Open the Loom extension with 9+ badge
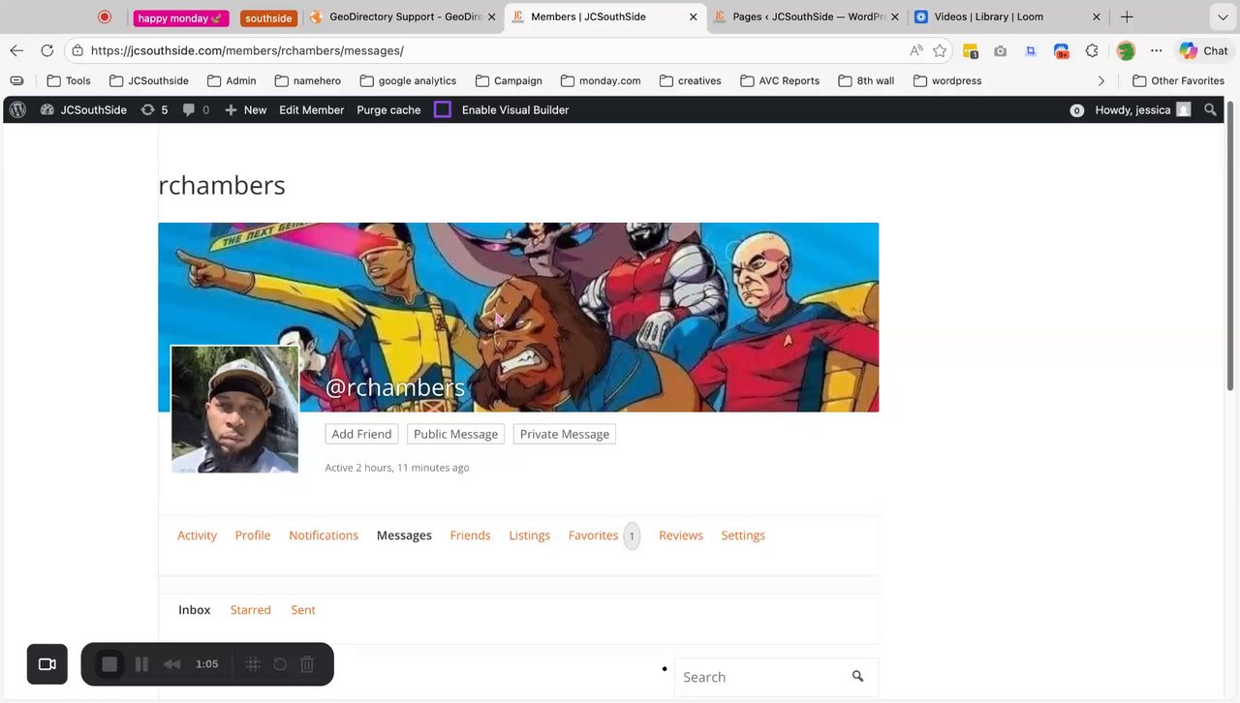Viewport: 1240px width, 703px height. click(x=1062, y=51)
